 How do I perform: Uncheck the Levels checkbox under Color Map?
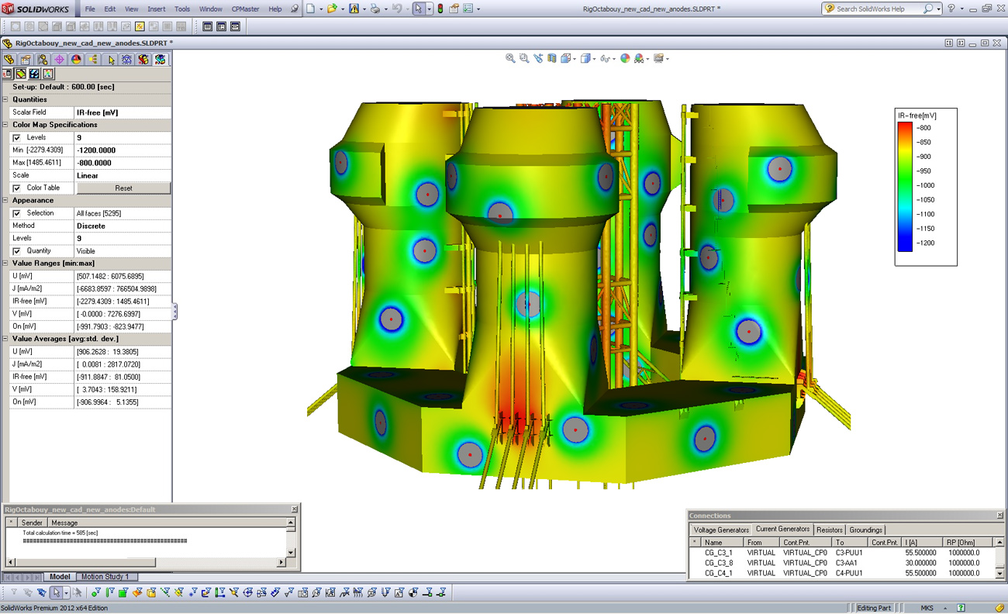click(16, 138)
